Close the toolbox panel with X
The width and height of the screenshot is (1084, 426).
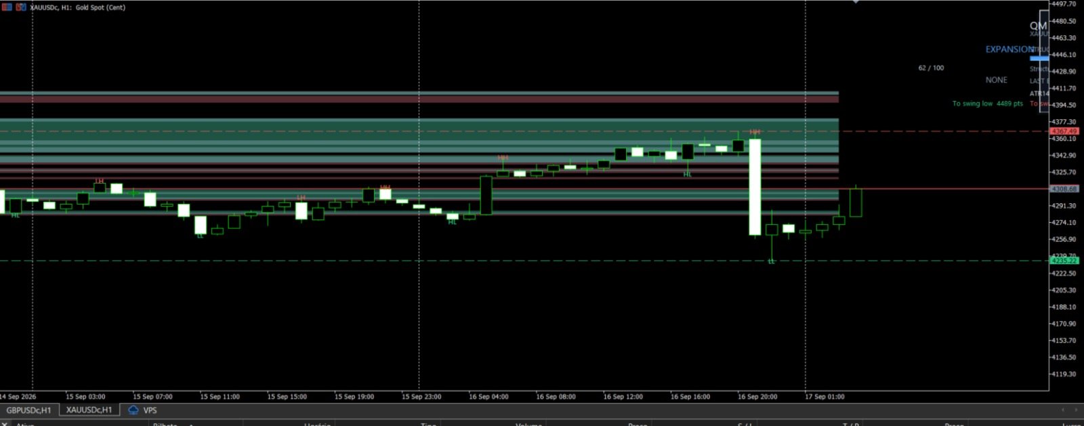point(4,423)
